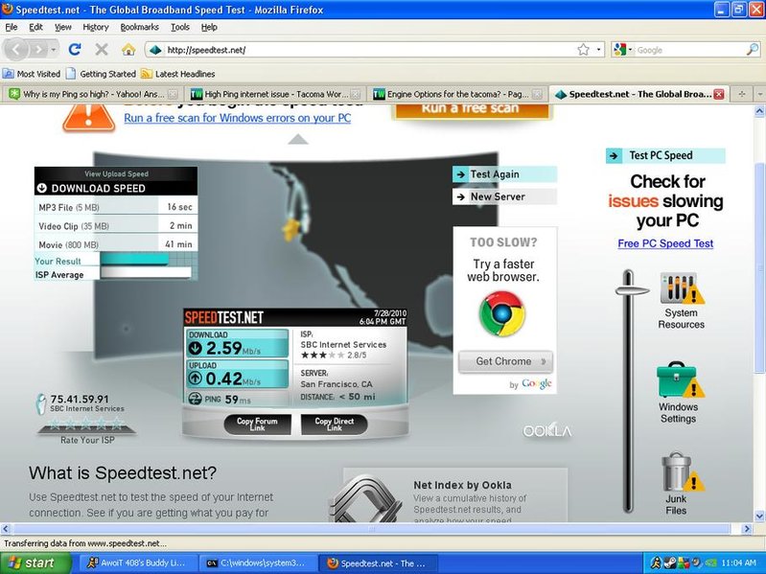The image size is (766, 574).
Task: Open the Help menu
Action: (209, 28)
